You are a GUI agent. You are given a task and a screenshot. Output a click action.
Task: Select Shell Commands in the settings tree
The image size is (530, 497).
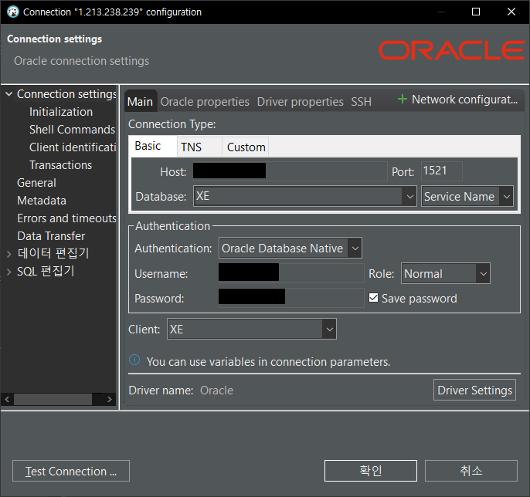pyautogui.click(x=72, y=130)
